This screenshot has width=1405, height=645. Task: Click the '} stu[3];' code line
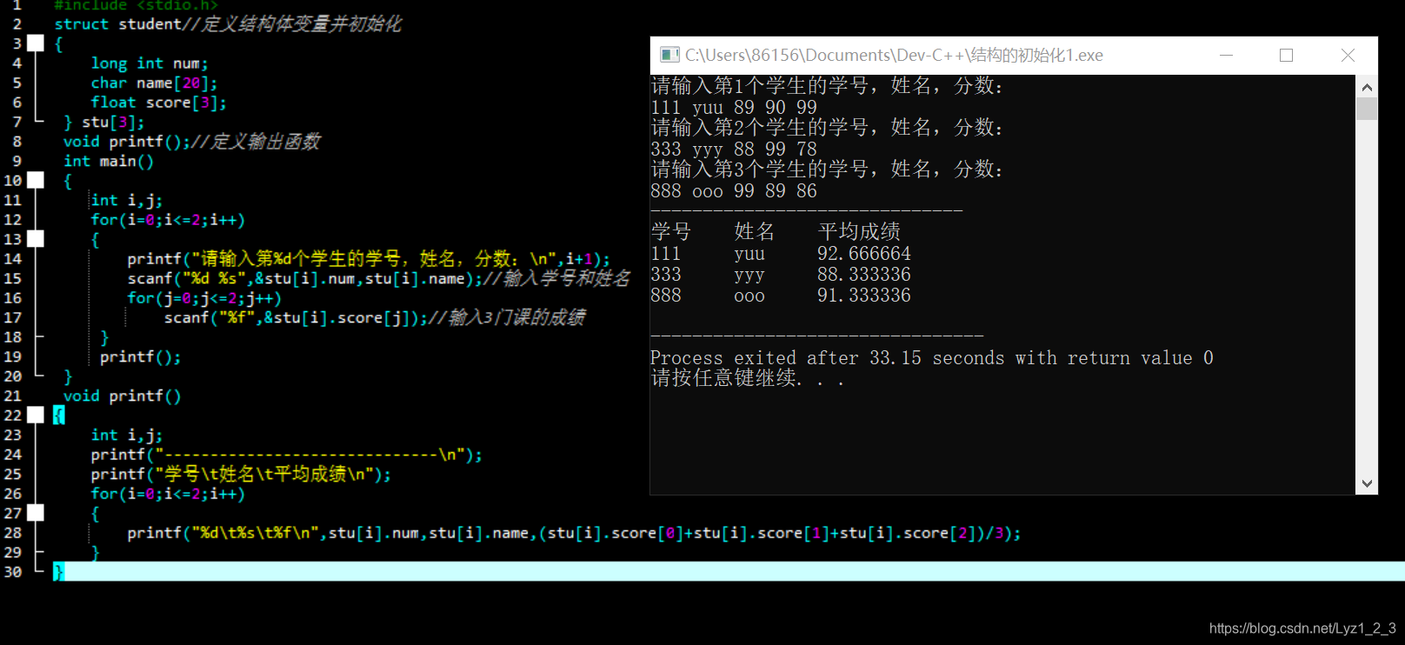[x=103, y=122]
